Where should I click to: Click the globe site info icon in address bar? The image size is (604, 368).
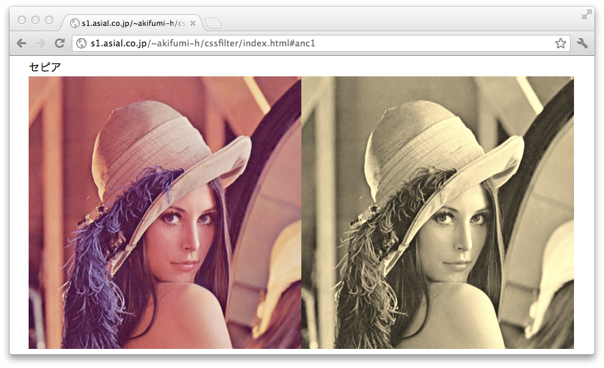click(82, 43)
